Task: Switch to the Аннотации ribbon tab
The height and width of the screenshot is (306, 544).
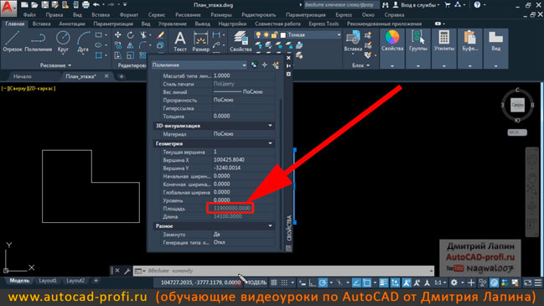Action: [72, 23]
